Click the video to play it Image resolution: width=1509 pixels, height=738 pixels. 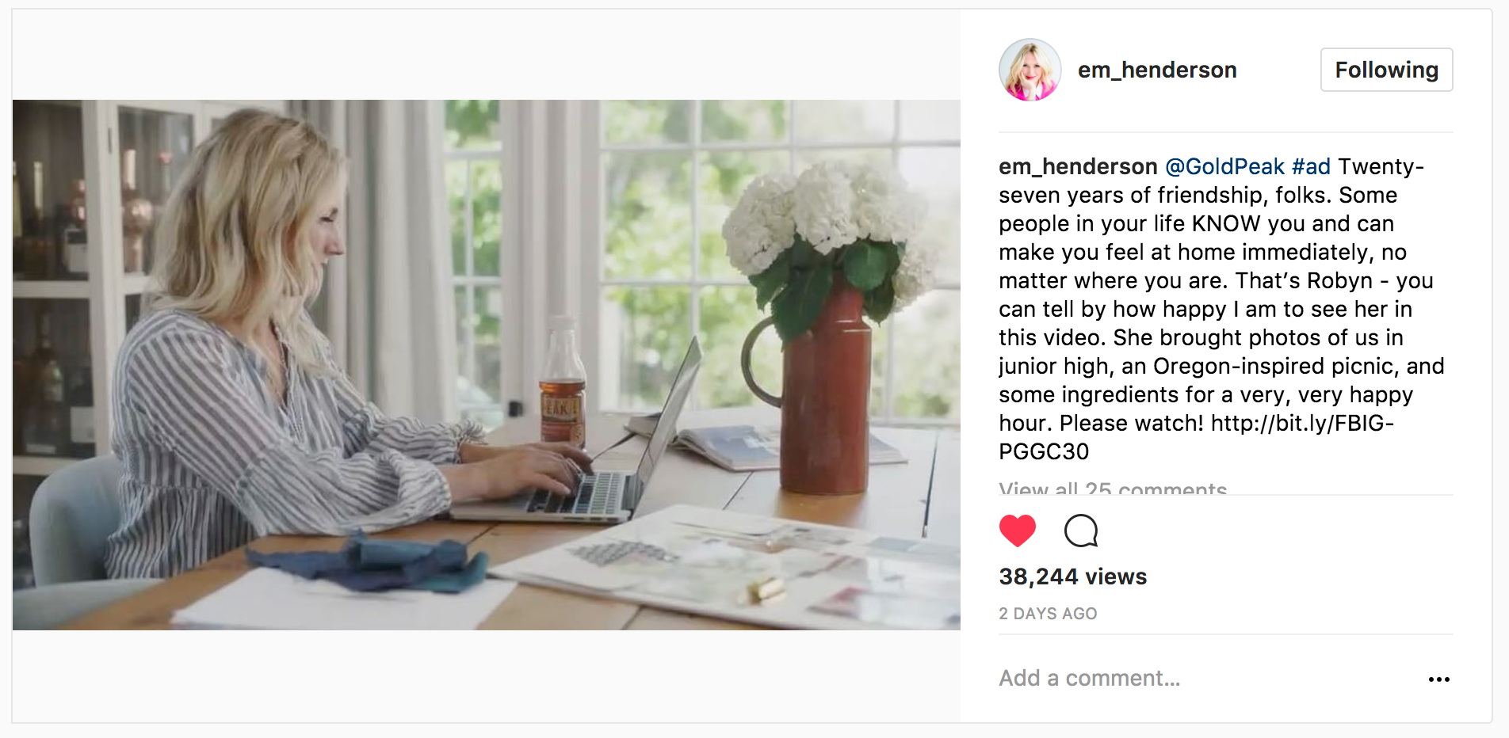[x=486, y=365]
